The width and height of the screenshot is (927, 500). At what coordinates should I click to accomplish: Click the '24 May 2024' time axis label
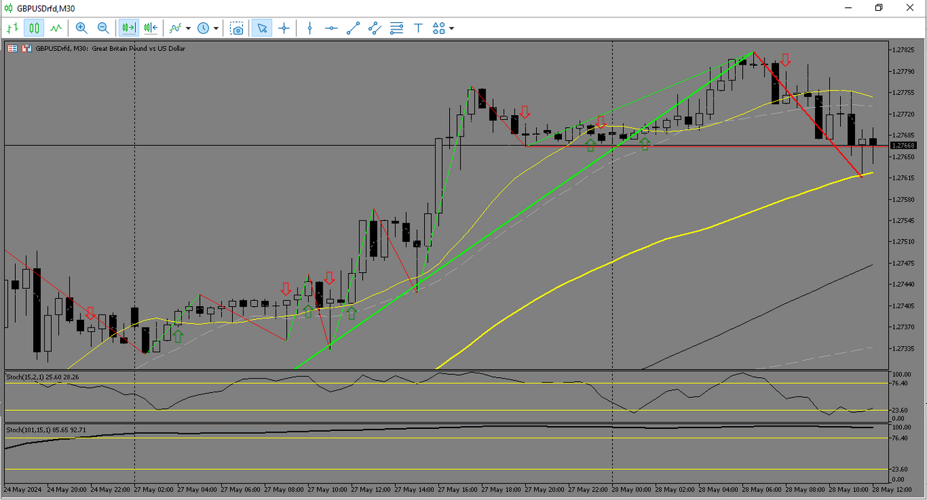22,489
